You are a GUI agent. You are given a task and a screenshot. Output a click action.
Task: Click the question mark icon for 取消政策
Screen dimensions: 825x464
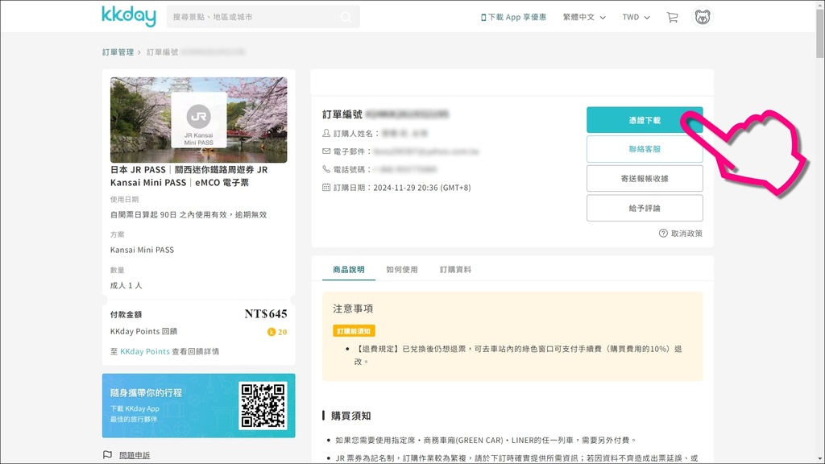coord(663,233)
